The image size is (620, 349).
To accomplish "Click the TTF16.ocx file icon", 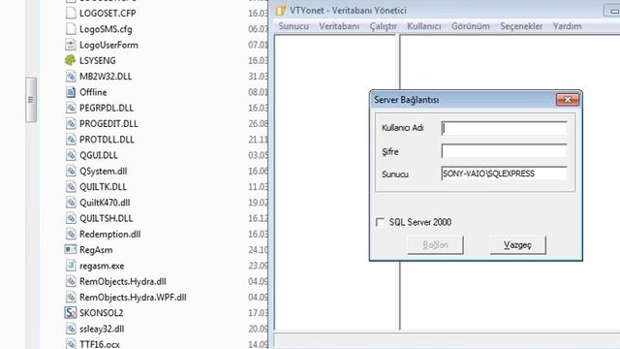I will click(x=71, y=344).
